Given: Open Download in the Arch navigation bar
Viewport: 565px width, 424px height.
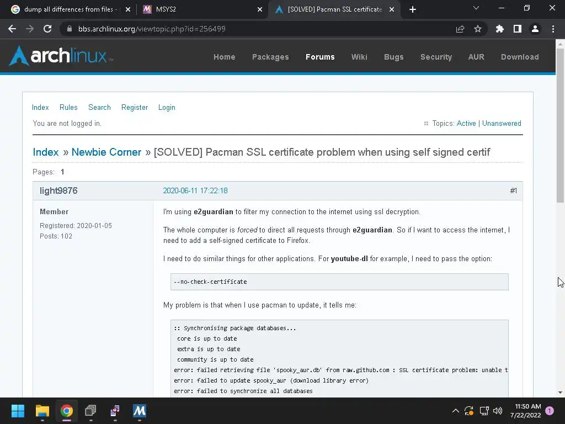Looking at the screenshot, I should (520, 57).
